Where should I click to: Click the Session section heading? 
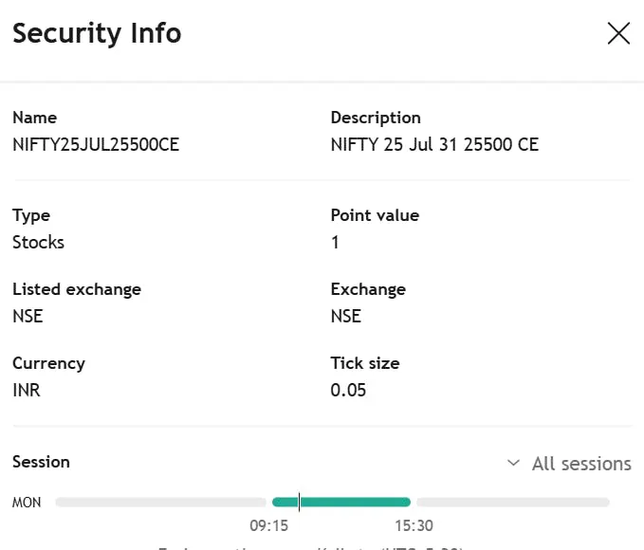point(41,462)
